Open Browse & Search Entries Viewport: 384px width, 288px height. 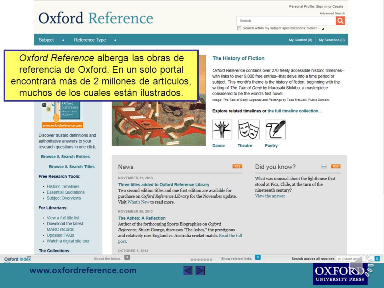[65, 156]
